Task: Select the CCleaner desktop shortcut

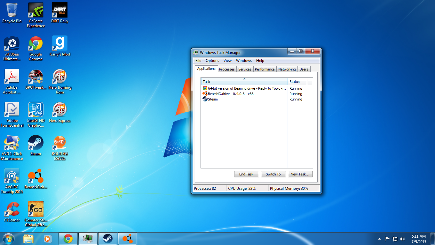Action: [x=12, y=212]
